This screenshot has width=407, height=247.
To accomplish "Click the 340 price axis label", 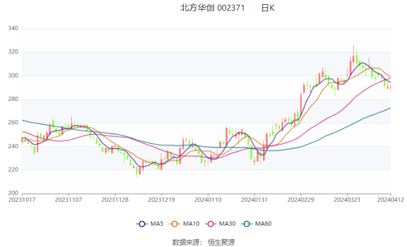I will click(13, 28).
